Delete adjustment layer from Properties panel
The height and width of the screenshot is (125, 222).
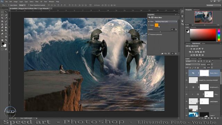pos(176,53)
